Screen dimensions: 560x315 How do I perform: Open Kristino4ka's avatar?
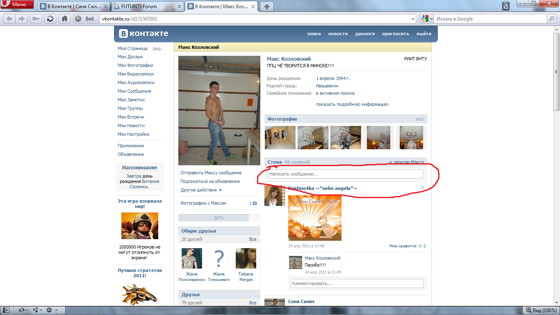[275, 196]
